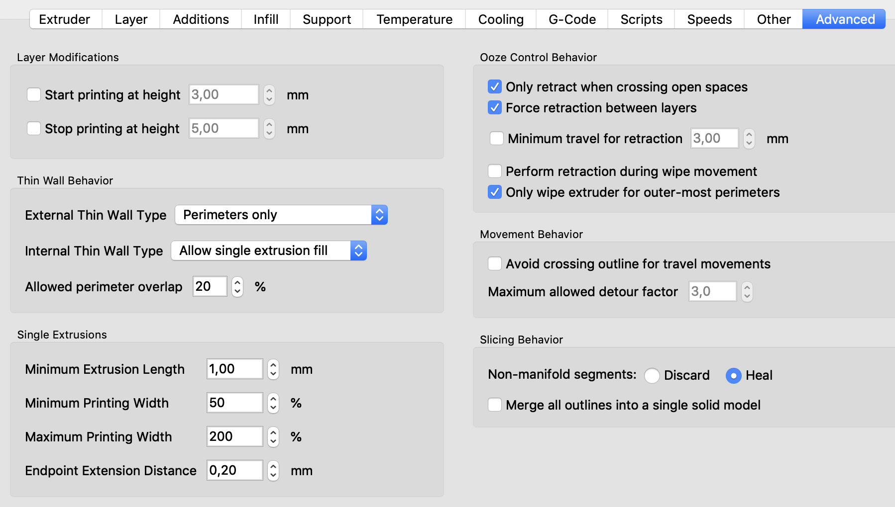This screenshot has width=895, height=507.
Task: Click the Endpoint Extension Distance stepper
Action: (x=273, y=471)
